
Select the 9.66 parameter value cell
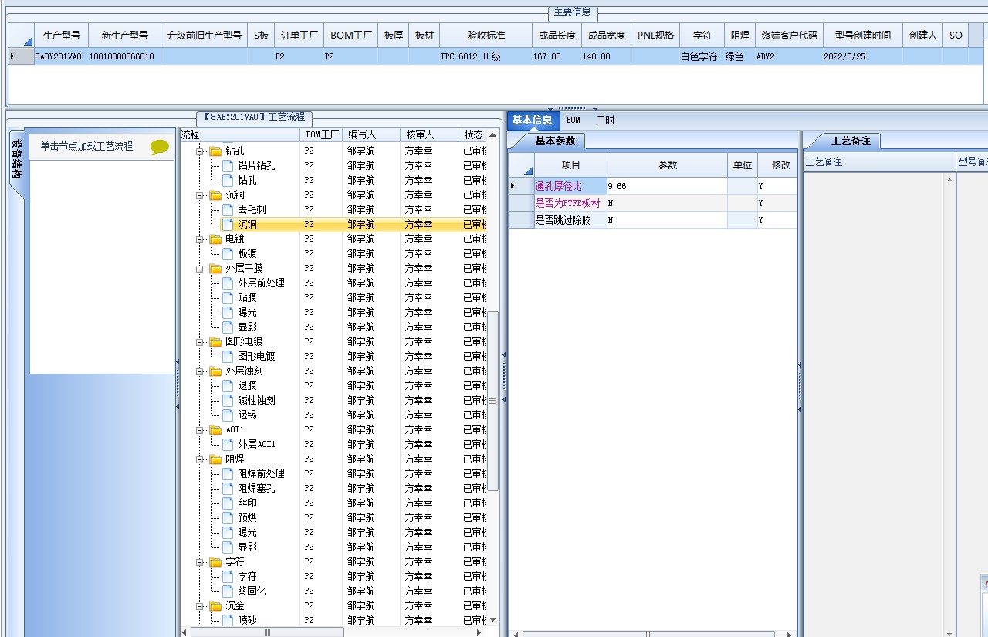[x=667, y=186]
